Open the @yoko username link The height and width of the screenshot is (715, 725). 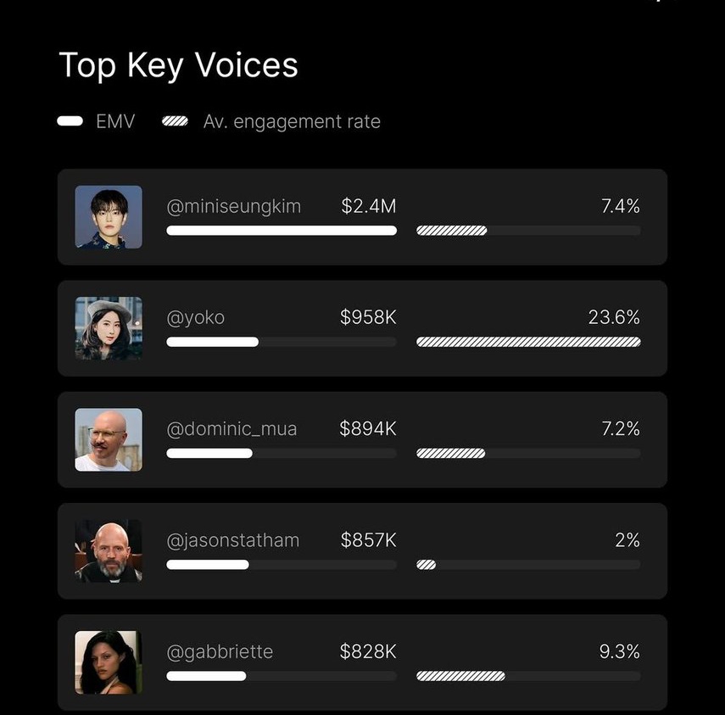point(196,318)
